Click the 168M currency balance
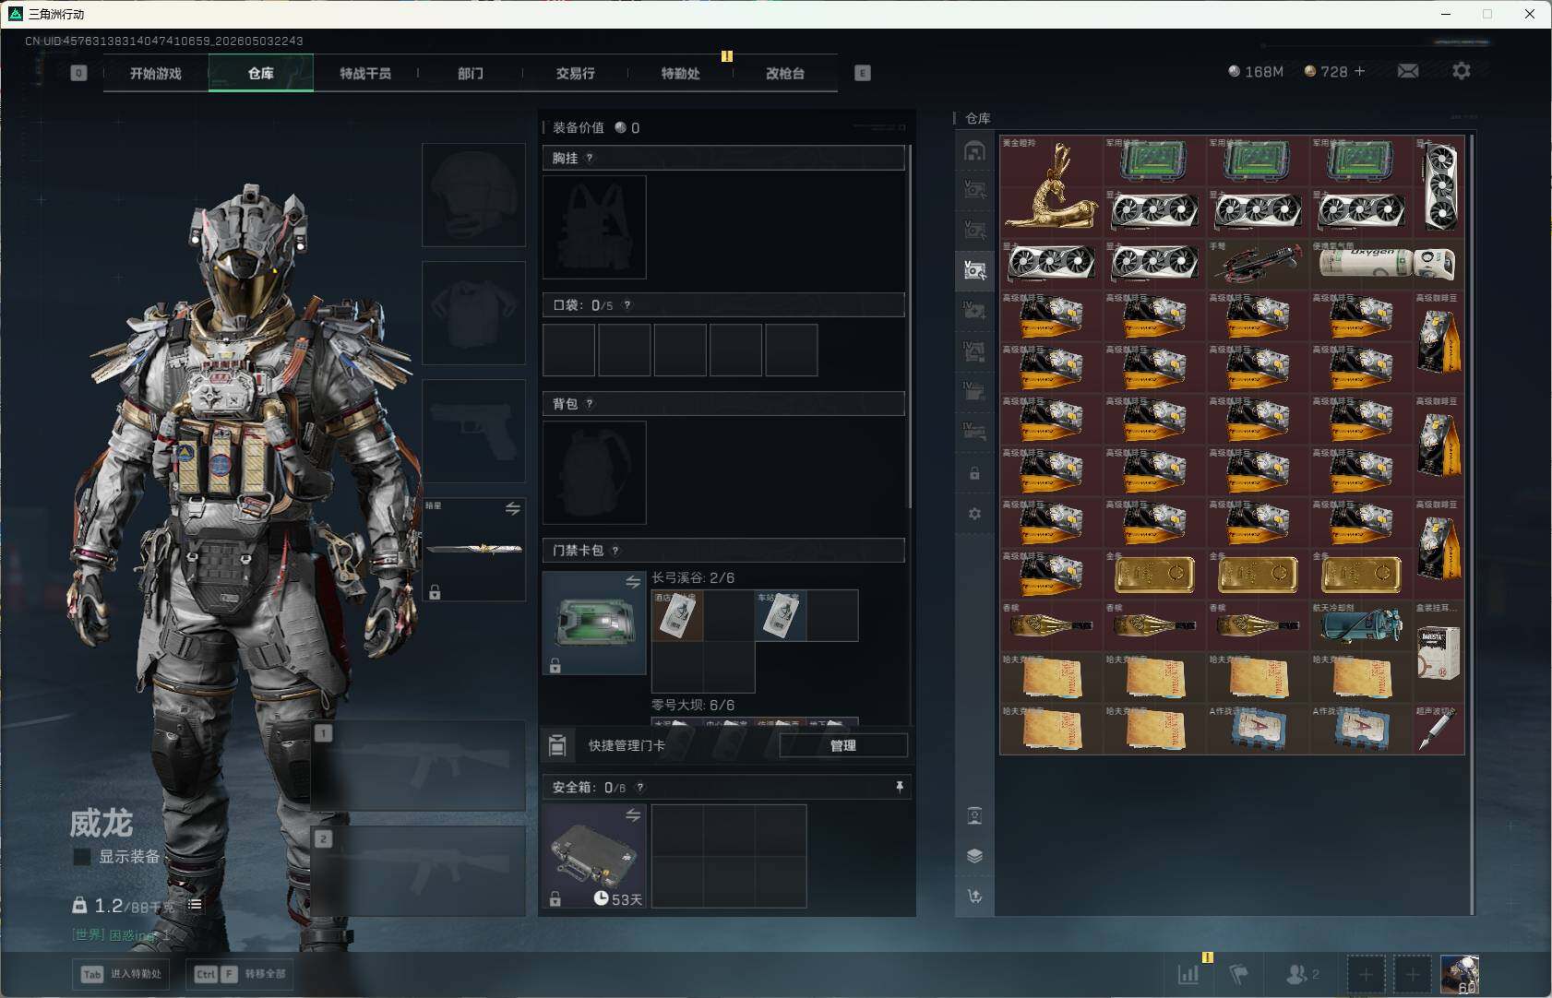The height and width of the screenshot is (998, 1552). (1256, 71)
